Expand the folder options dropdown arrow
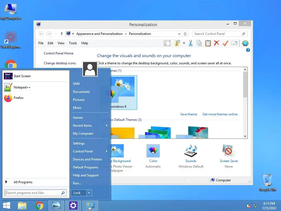 [x=184, y=43]
